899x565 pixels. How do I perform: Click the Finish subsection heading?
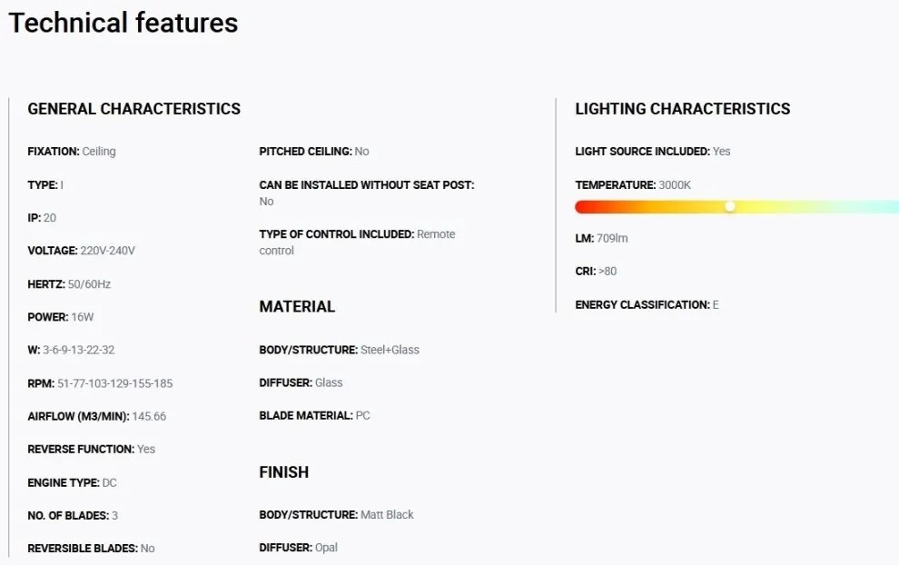284,472
